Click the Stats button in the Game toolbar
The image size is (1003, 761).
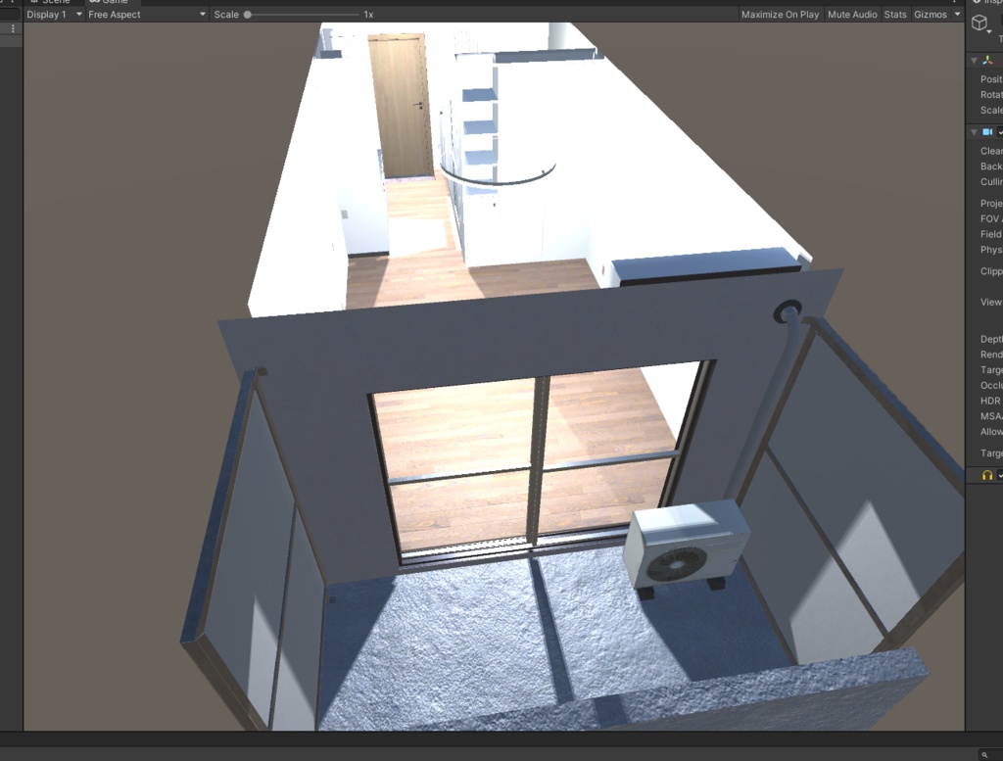[894, 14]
